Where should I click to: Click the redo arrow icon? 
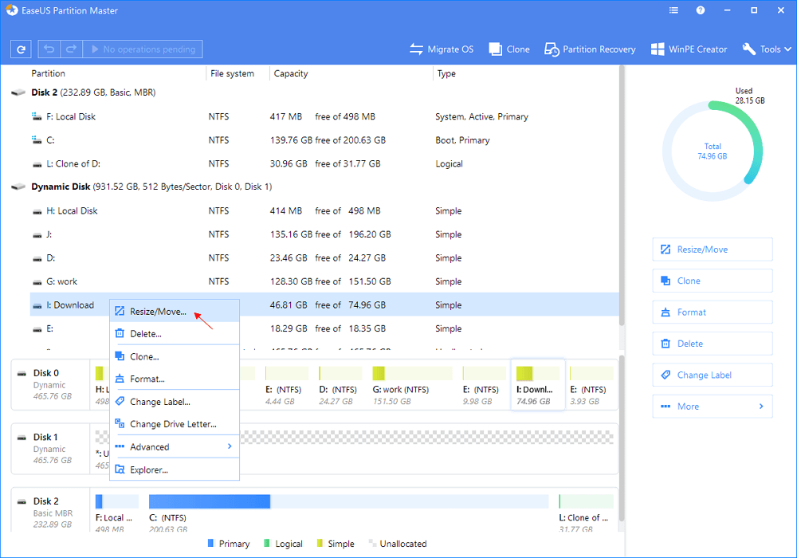pyautogui.click(x=69, y=49)
